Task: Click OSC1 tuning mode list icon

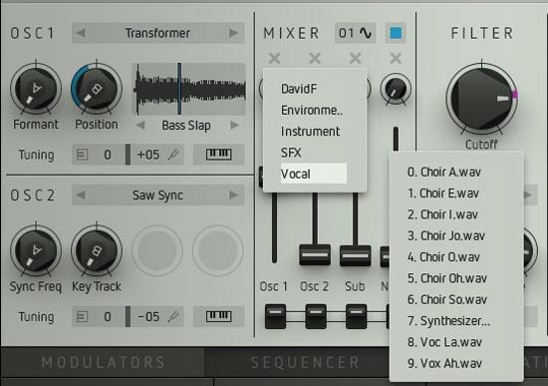Action: (x=82, y=155)
